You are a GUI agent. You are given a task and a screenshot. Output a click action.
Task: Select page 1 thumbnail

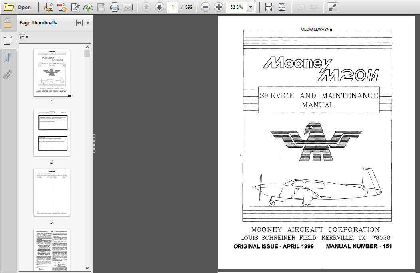point(52,73)
